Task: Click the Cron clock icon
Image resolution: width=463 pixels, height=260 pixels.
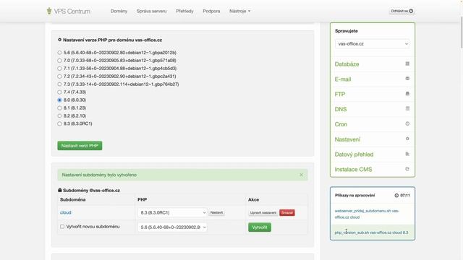Action: point(407,123)
